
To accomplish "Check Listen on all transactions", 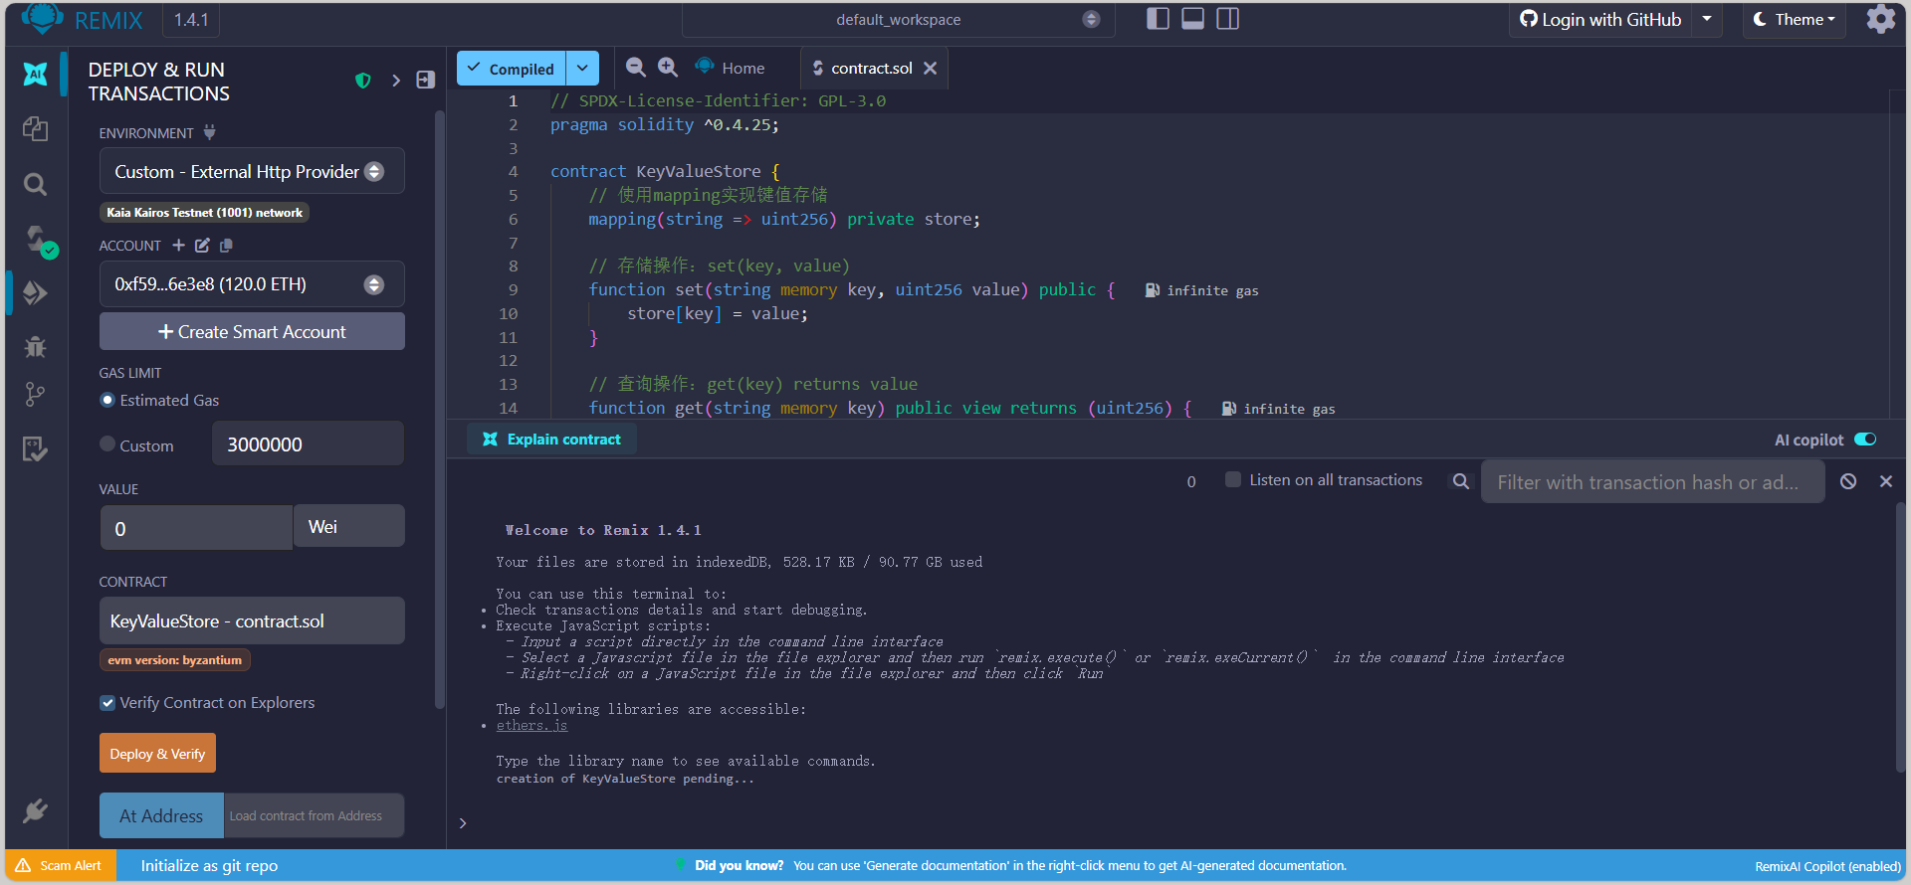I will pos(1233,480).
